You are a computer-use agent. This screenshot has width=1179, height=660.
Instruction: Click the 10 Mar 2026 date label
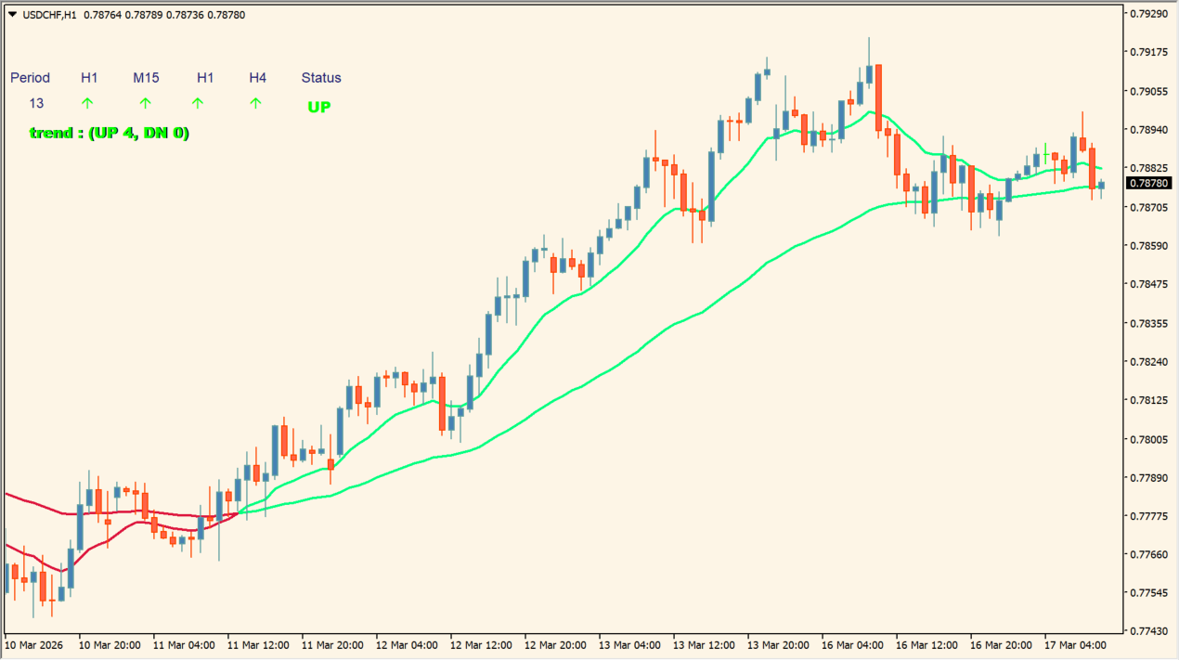coord(33,644)
